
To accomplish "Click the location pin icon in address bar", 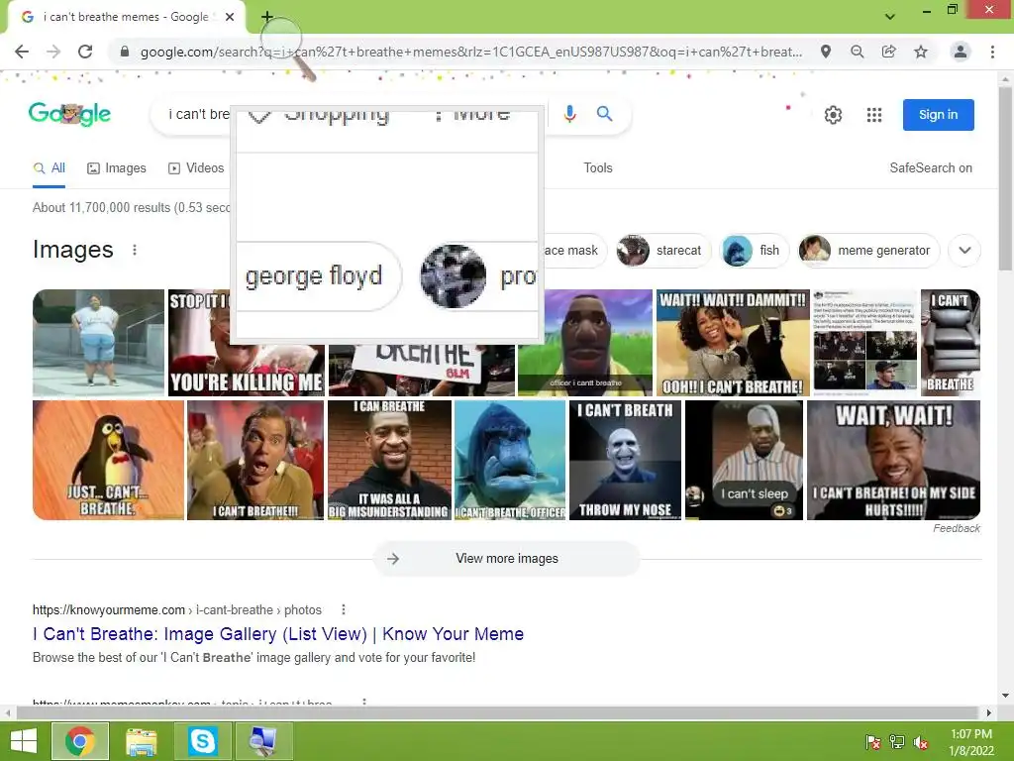I will click(825, 52).
